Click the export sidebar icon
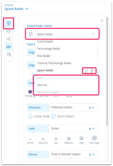 tap(9, 54)
